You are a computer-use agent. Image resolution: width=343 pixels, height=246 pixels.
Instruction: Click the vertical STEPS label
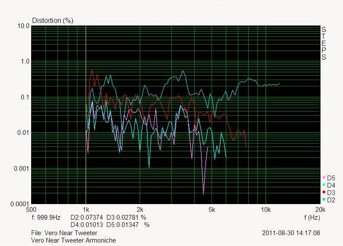coord(324,43)
